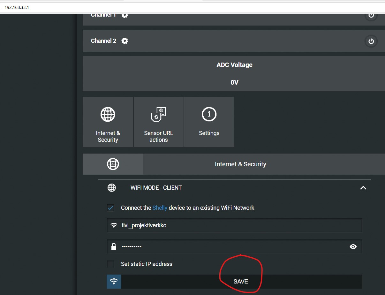Uncheck Connect the Shelly device to WiFi

[110, 208]
